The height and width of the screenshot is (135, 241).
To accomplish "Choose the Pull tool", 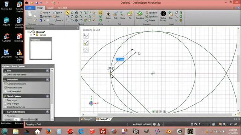I will click(x=116, y=15).
